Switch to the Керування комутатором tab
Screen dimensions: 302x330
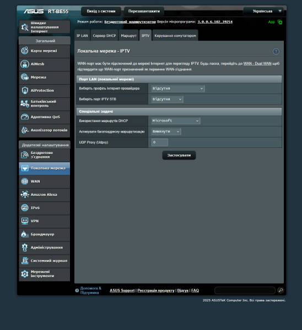click(175, 36)
